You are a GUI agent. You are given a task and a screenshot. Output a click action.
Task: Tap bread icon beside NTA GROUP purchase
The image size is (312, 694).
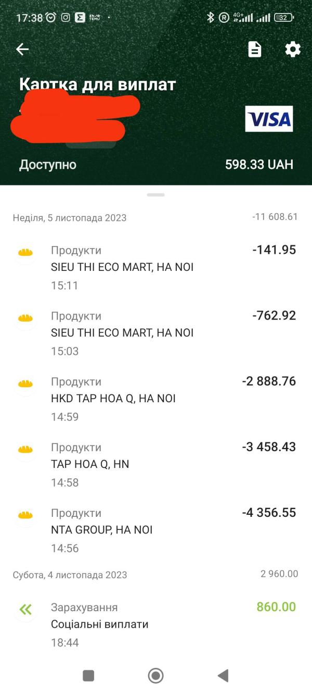click(25, 515)
